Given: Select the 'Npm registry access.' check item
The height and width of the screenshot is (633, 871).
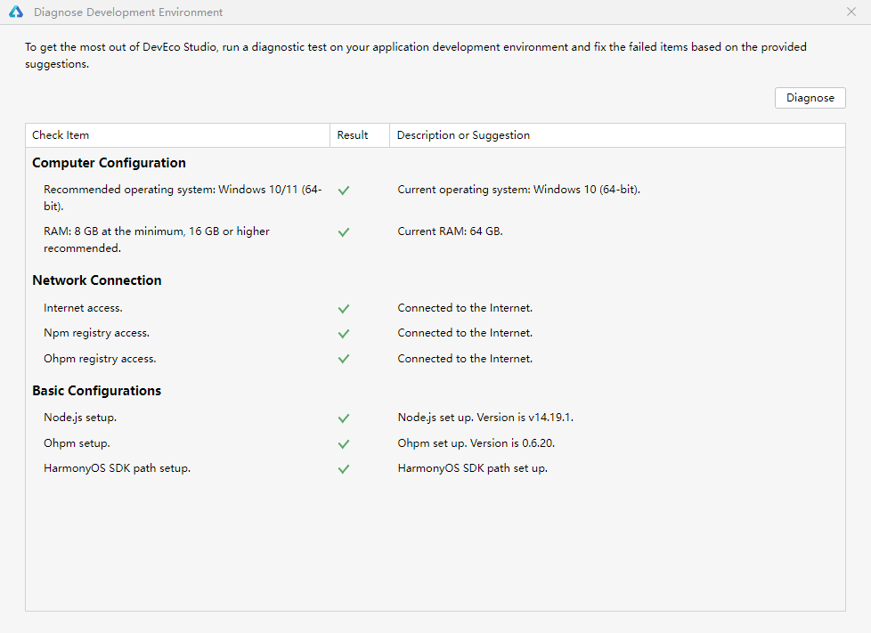Looking at the screenshot, I should (97, 333).
